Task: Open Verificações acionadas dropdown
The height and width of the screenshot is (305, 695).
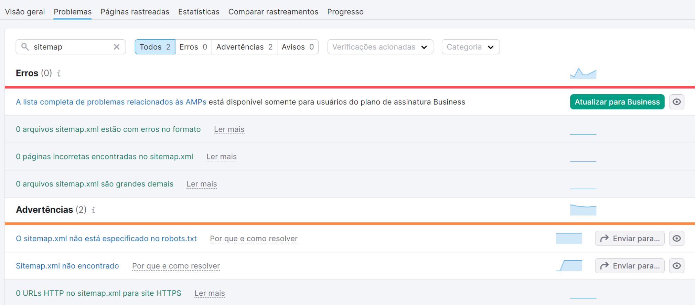Action: pyautogui.click(x=380, y=47)
